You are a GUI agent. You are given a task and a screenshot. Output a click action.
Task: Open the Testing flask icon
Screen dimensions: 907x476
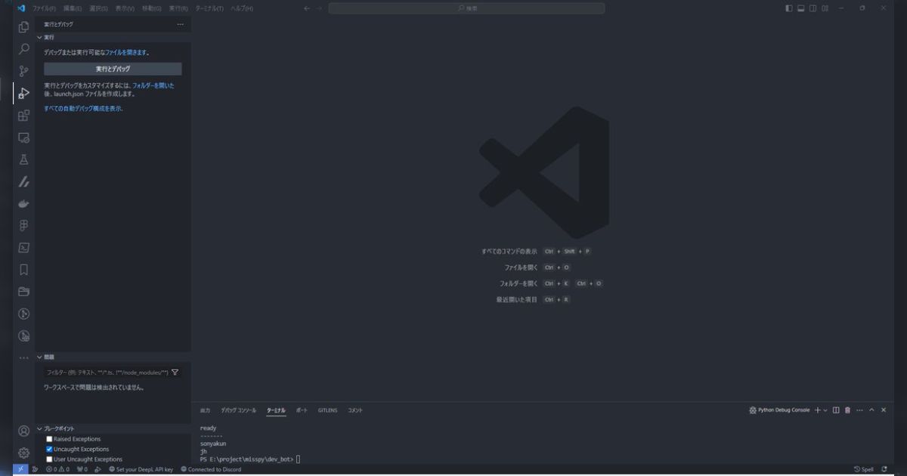click(x=23, y=159)
